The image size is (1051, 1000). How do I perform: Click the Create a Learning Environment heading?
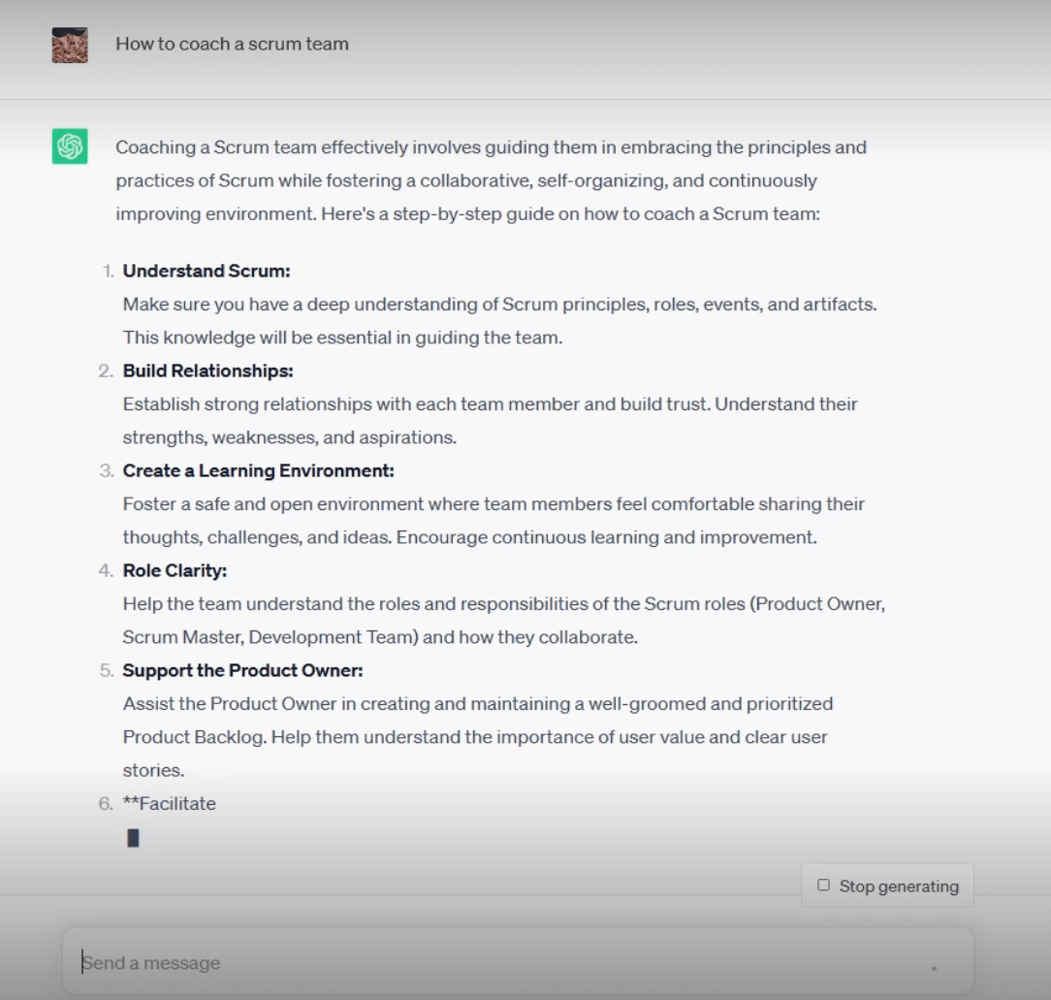[x=258, y=470]
